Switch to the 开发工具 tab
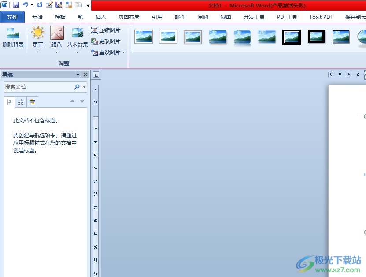The width and height of the screenshot is (366, 277). pos(254,17)
